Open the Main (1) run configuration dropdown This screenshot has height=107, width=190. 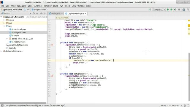(x=159, y=10)
